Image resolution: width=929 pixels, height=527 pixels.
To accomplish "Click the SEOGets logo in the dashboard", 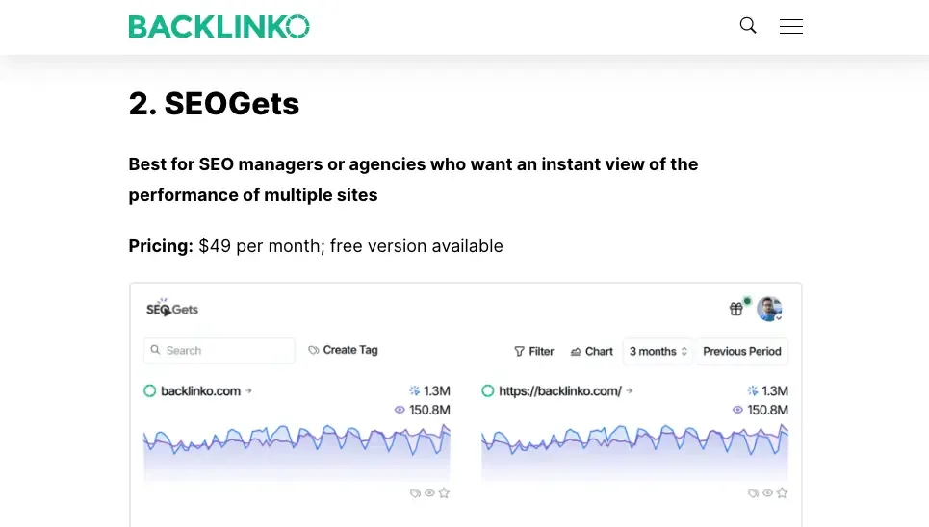I will pos(172,309).
